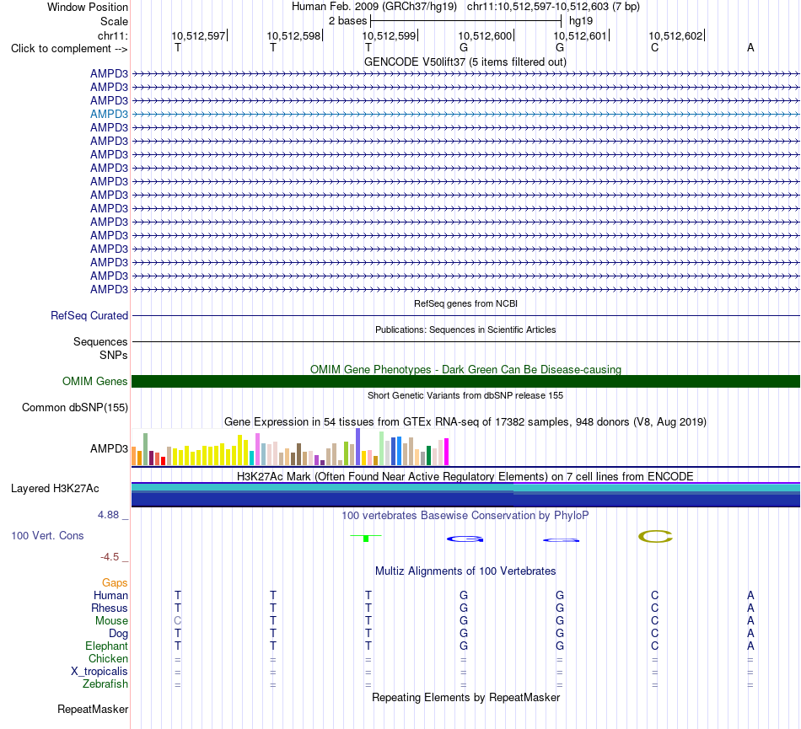Click the Elephant alignment row label
Screen dimensions: 801x729
click(x=106, y=646)
